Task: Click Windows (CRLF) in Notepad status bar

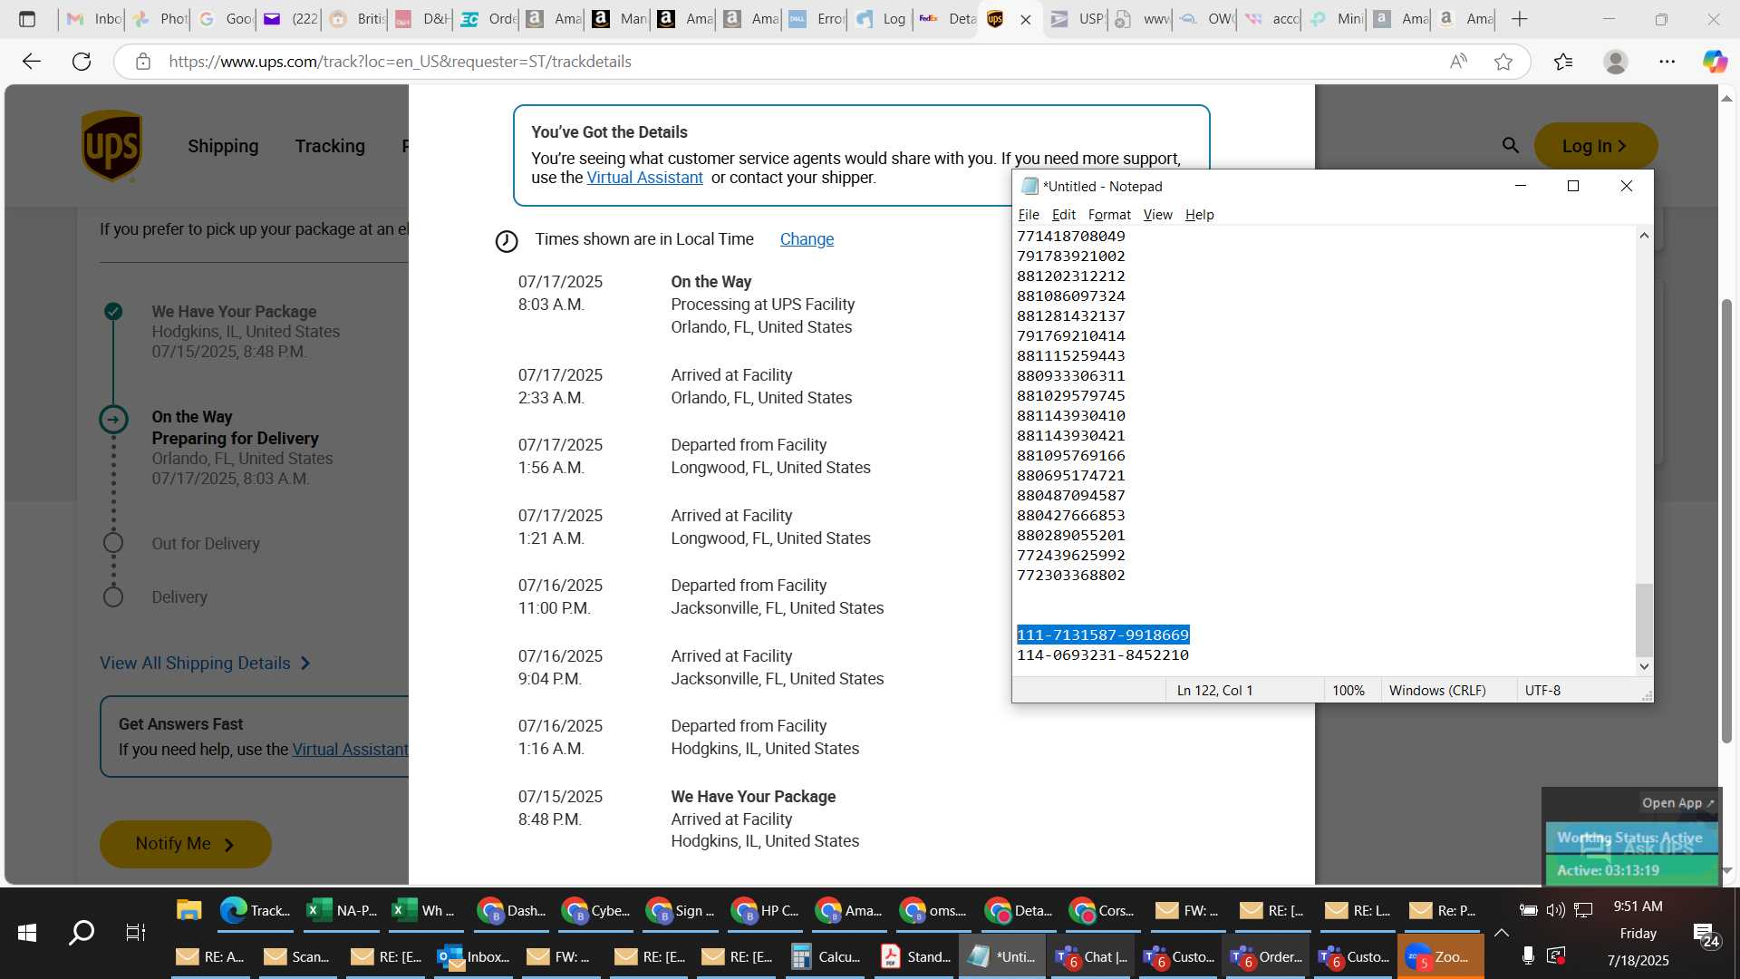Action: 1436,691
